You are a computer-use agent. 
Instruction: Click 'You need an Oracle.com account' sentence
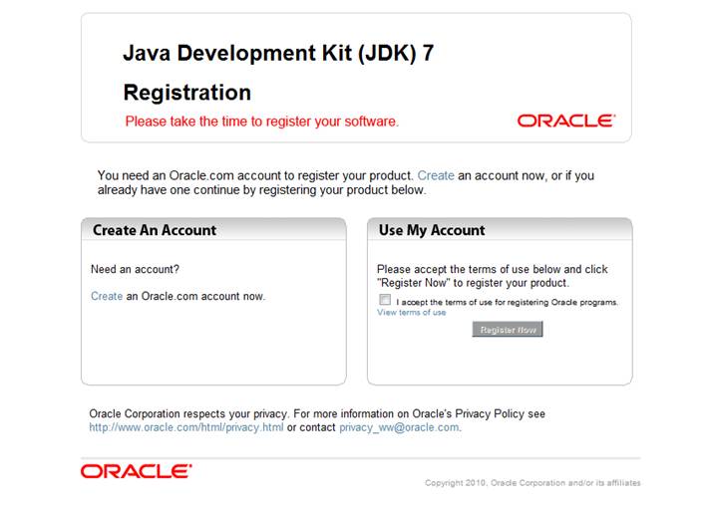click(x=255, y=175)
